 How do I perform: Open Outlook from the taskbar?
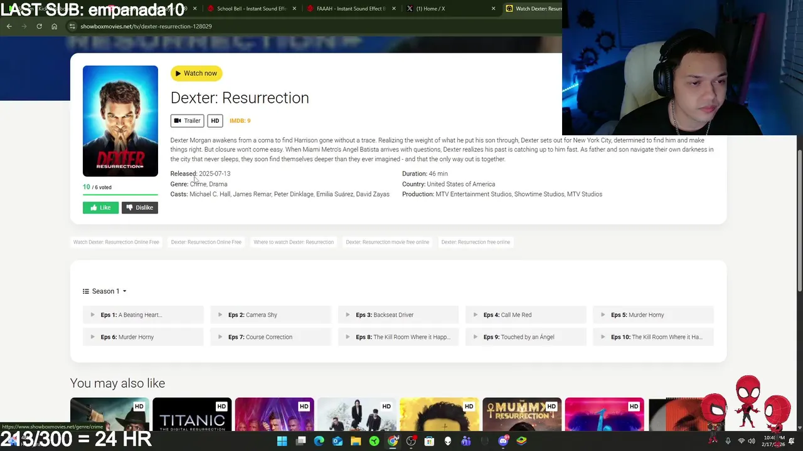(338, 441)
